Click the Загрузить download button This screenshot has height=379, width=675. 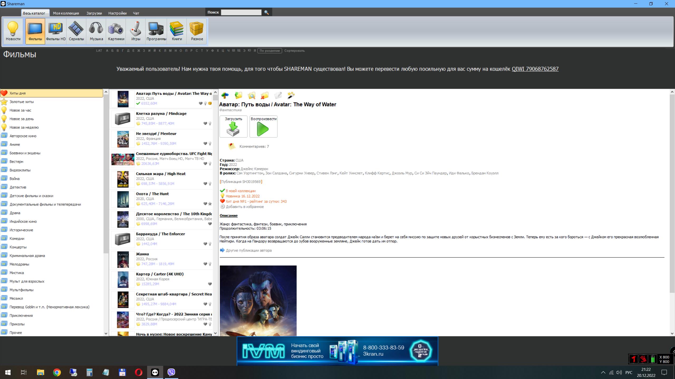coord(233,126)
